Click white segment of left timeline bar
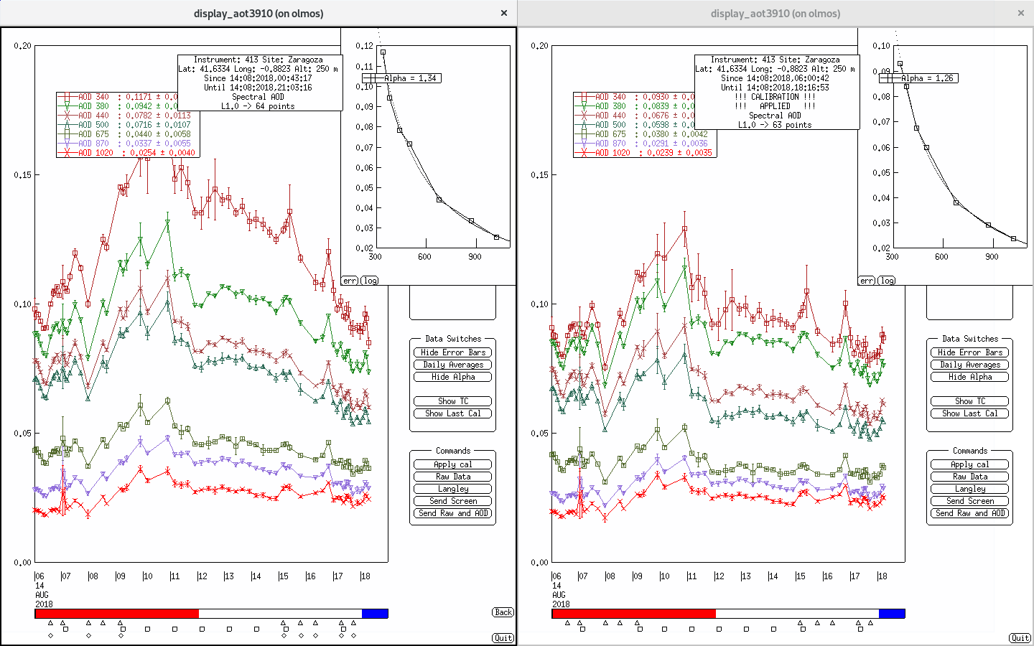The width and height of the screenshot is (1034, 646). click(x=280, y=614)
